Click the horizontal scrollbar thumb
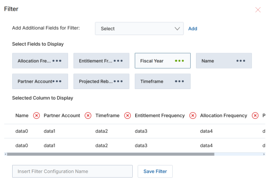The image size is (268, 183). 110,154
